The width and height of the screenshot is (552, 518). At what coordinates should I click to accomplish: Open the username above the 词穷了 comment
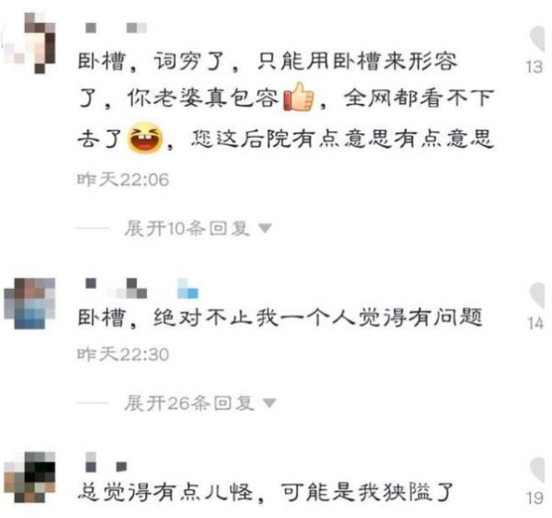[x=116, y=28]
